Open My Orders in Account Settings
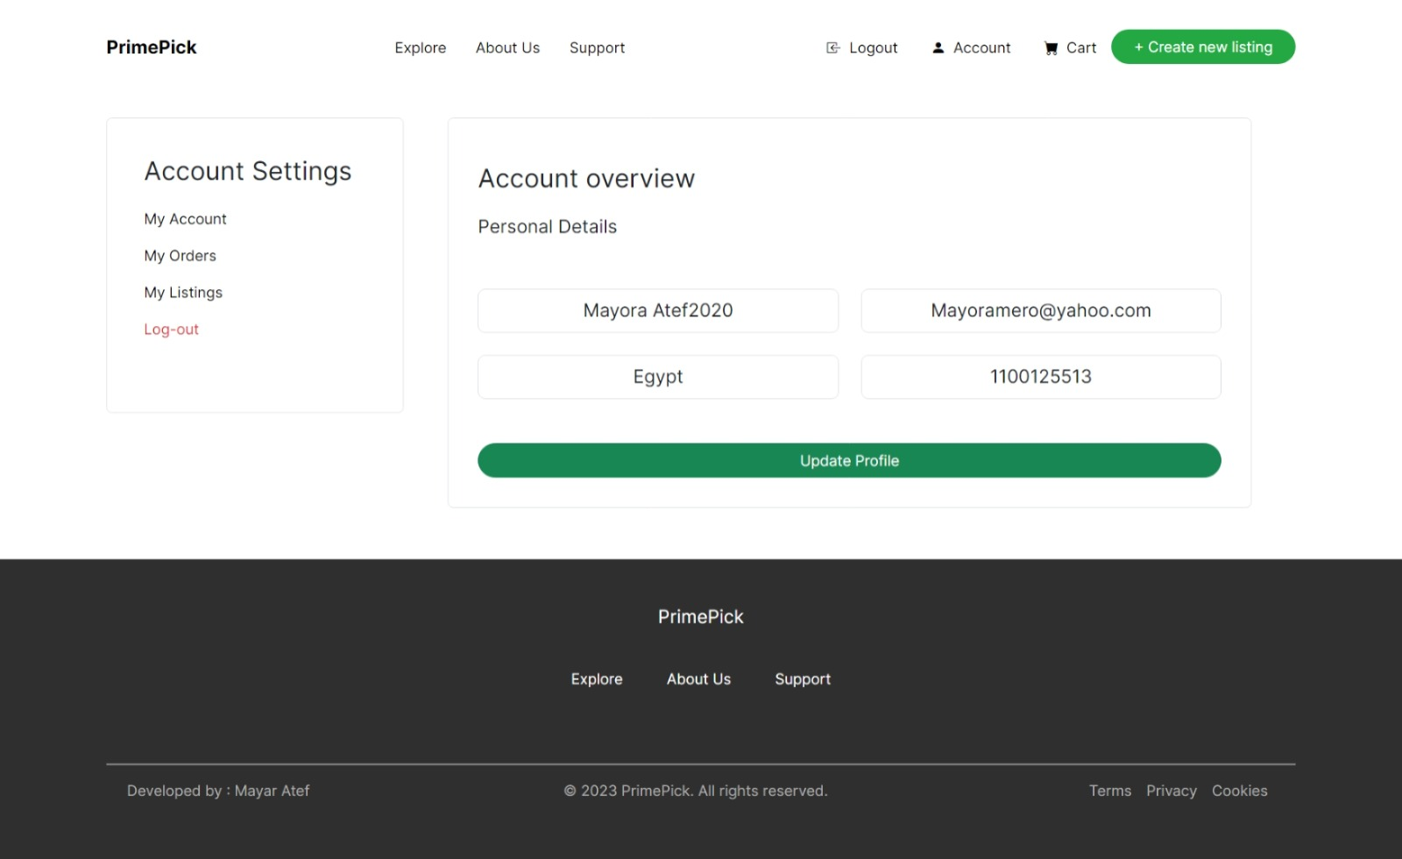Image resolution: width=1402 pixels, height=859 pixels. (x=181, y=255)
